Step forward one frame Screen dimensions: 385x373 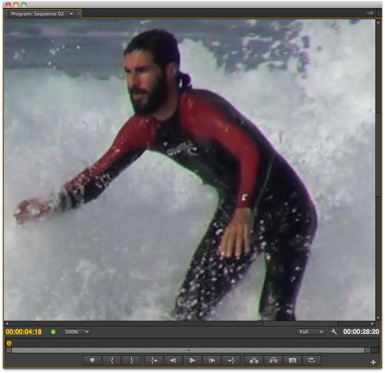coord(212,360)
